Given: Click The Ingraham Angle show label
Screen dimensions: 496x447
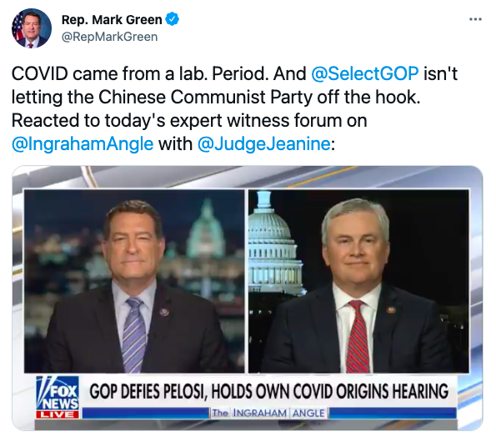Looking at the screenshot, I should (x=268, y=413).
